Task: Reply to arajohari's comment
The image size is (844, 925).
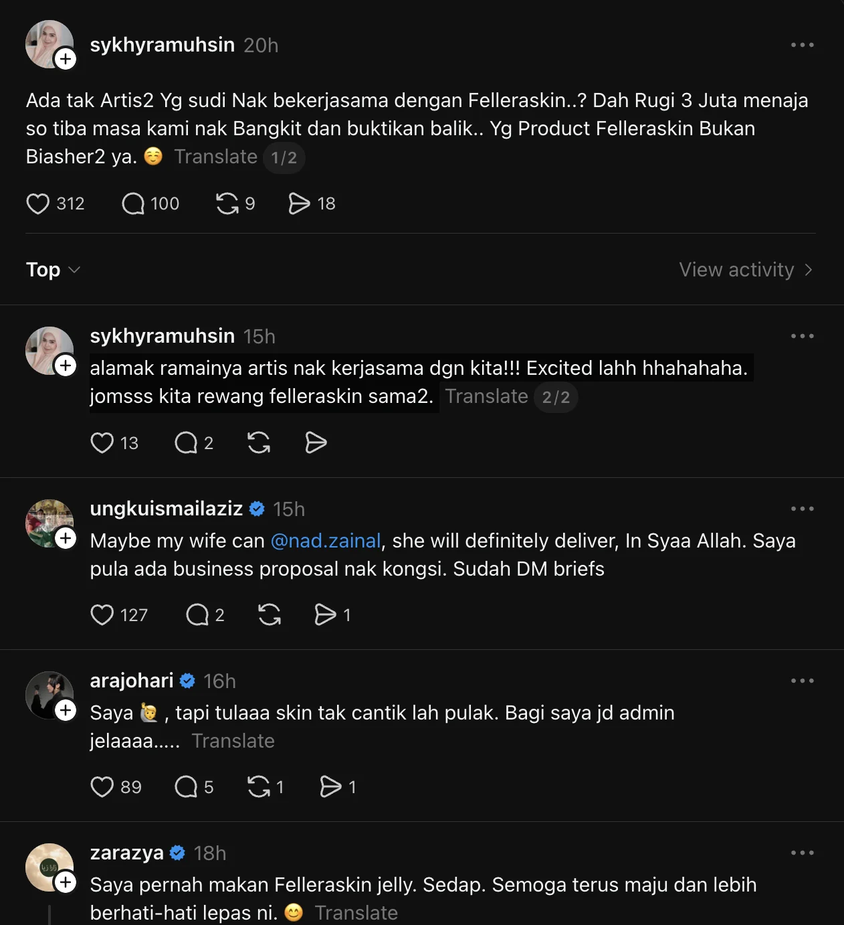Action: pos(186,786)
